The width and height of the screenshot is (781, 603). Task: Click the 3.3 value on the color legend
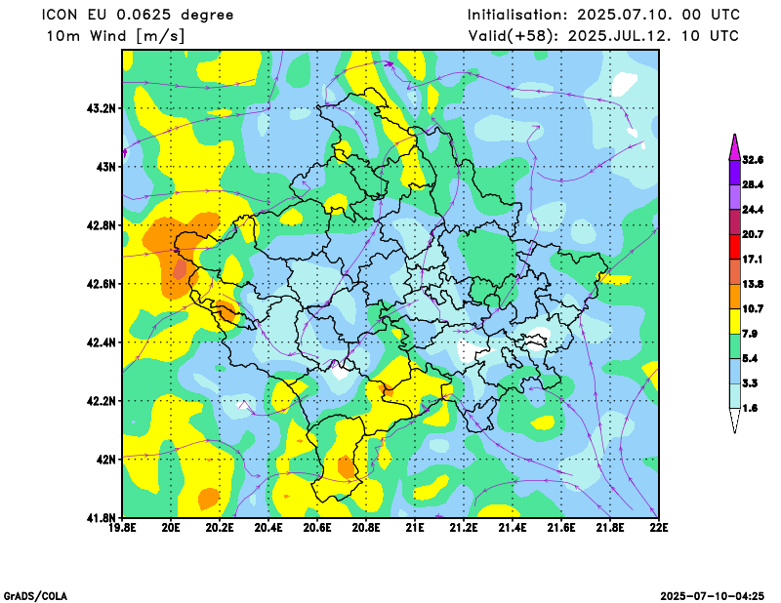[x=750, y=383]
